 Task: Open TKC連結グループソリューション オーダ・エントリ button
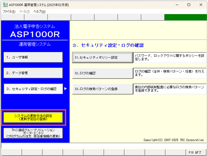[x=33, y=133]
